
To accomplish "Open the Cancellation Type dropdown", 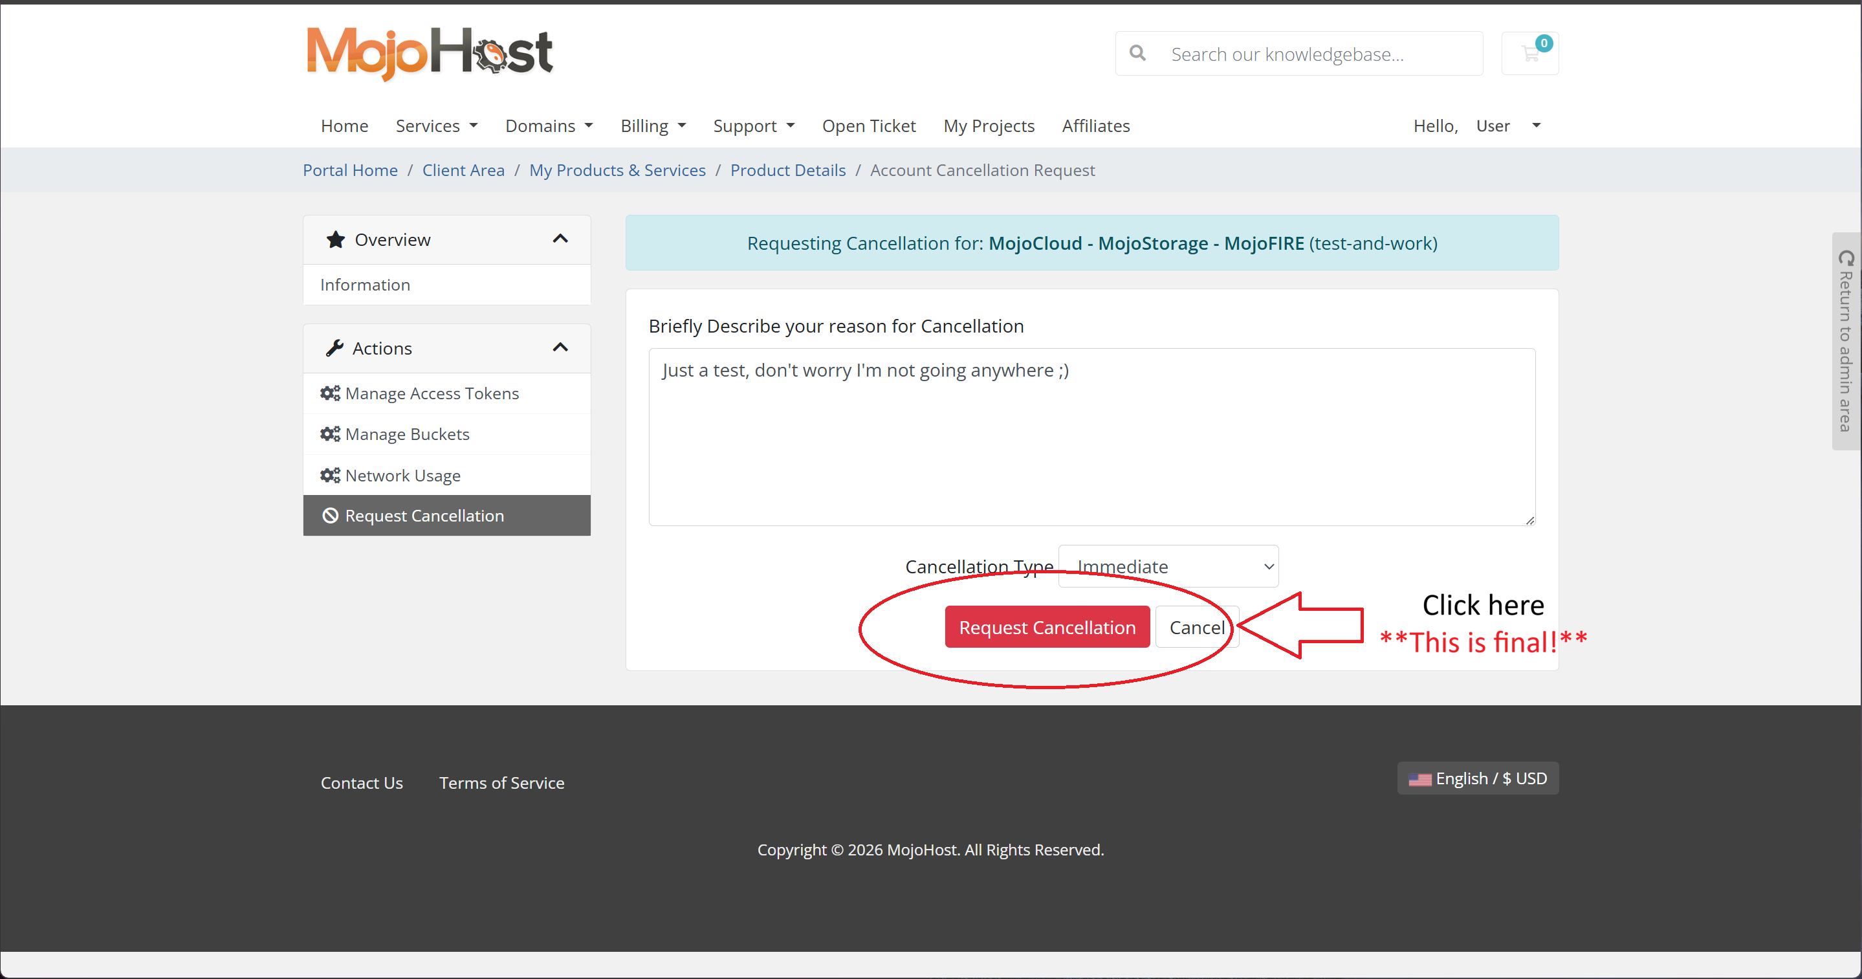I will click(1168, 566).
